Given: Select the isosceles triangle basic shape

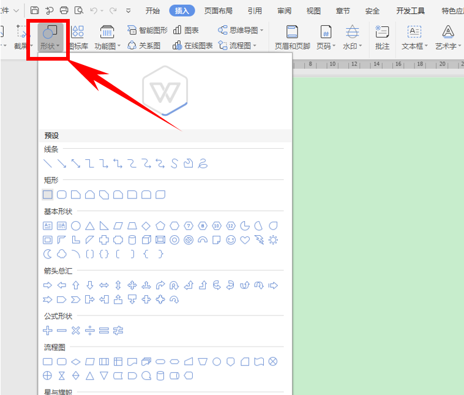Looking at the screenshot, I should (90, 226).
